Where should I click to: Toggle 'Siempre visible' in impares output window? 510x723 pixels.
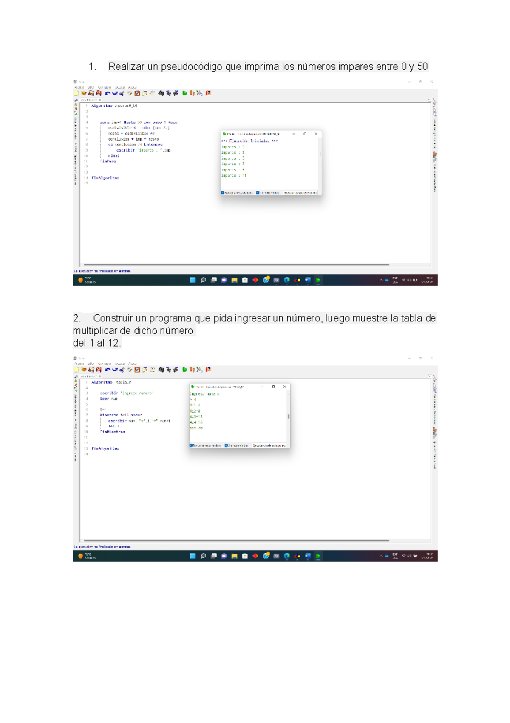(x=258, y=193)
